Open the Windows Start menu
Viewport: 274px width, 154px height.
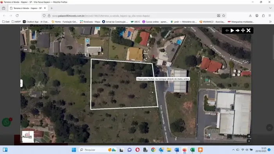(x=74, y=150)
